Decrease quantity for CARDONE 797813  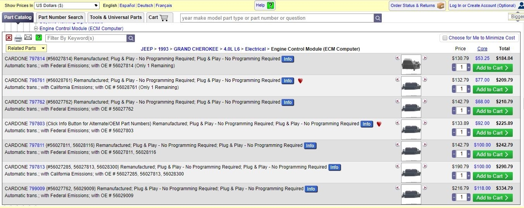[454, 176]
